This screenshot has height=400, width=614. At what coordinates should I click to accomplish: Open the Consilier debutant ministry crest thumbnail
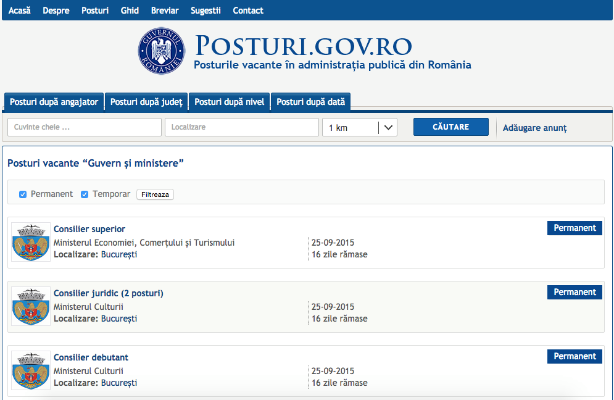coord(31,370)
